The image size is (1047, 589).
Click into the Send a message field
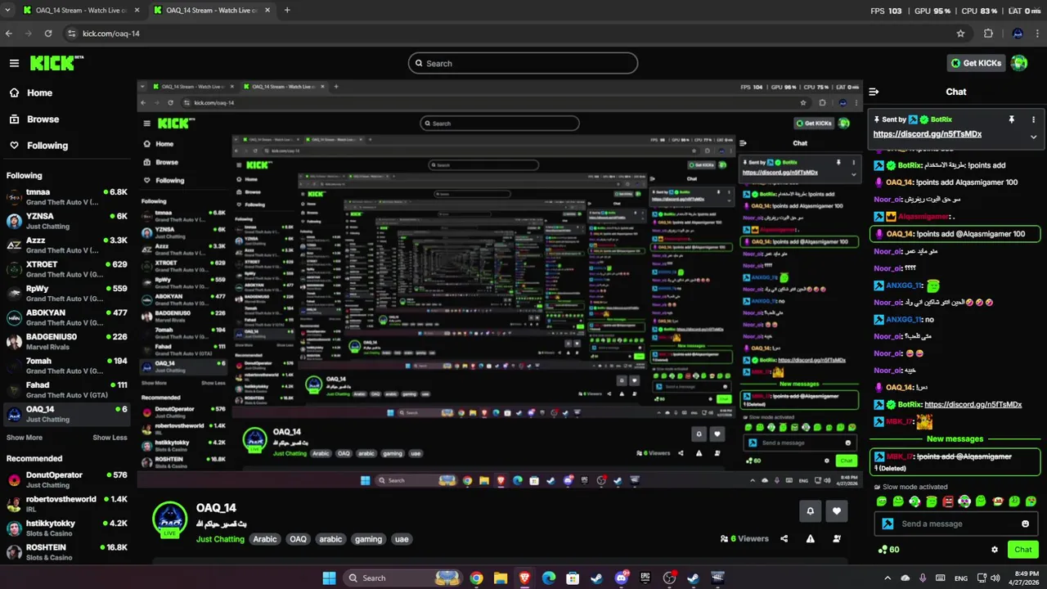(x=955, y=524)
